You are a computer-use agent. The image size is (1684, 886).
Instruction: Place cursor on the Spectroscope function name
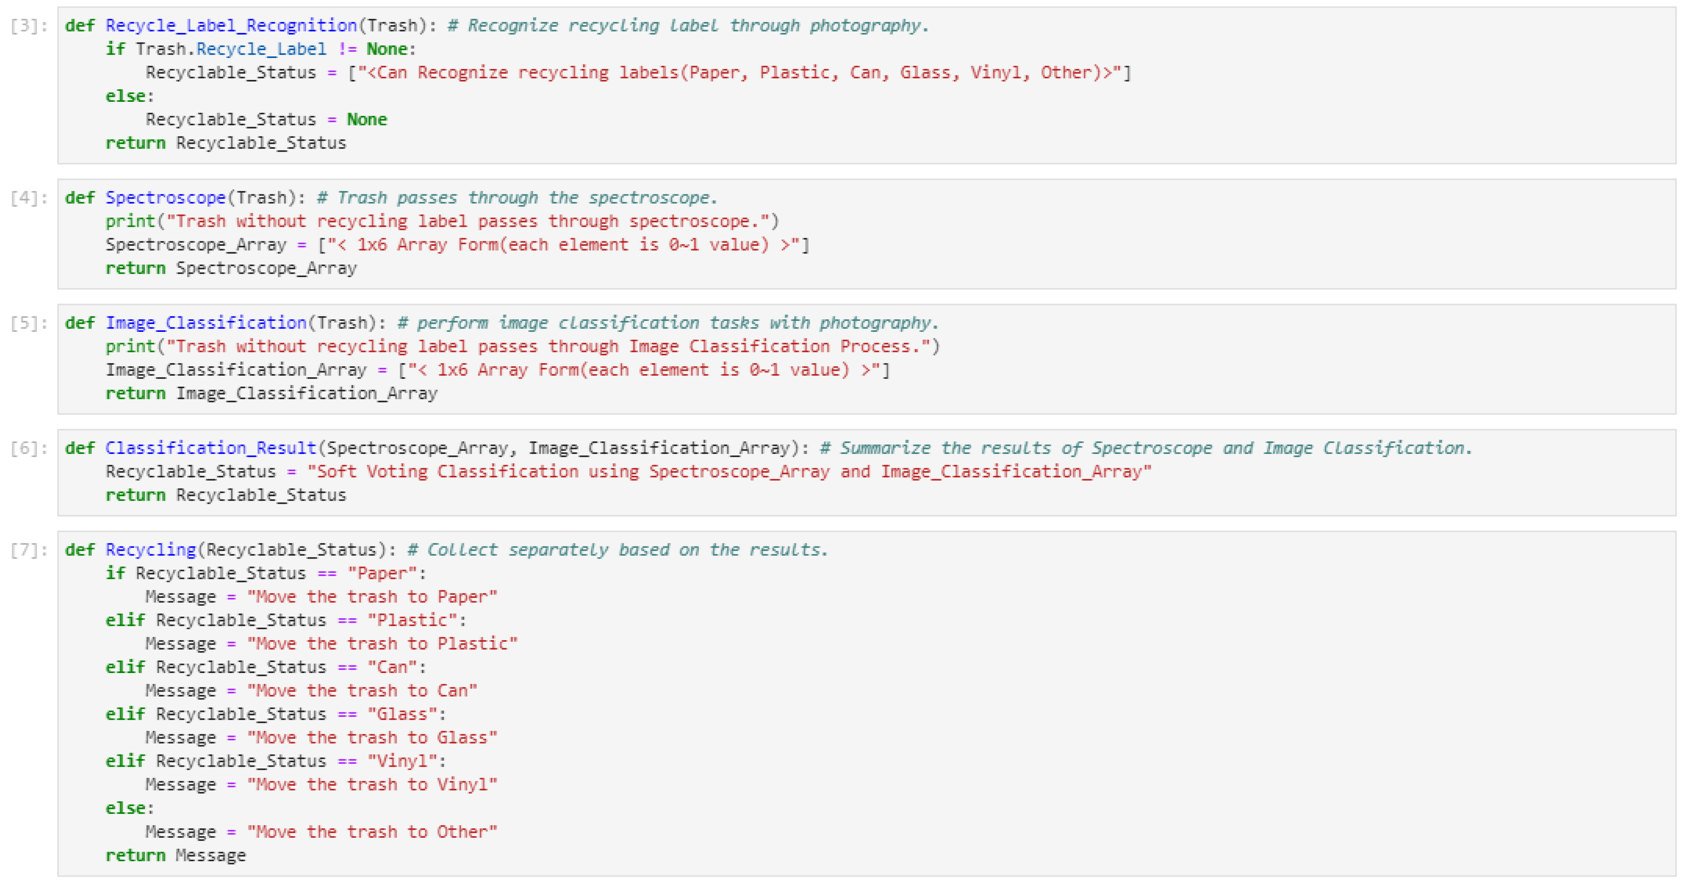click(165, 198)
